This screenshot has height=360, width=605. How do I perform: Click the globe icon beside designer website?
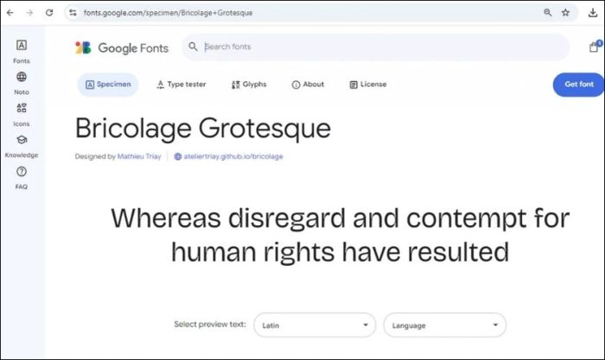[x=178, y=156]
